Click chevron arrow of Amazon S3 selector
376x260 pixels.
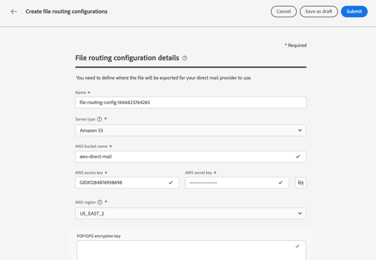tap(300, 130)
